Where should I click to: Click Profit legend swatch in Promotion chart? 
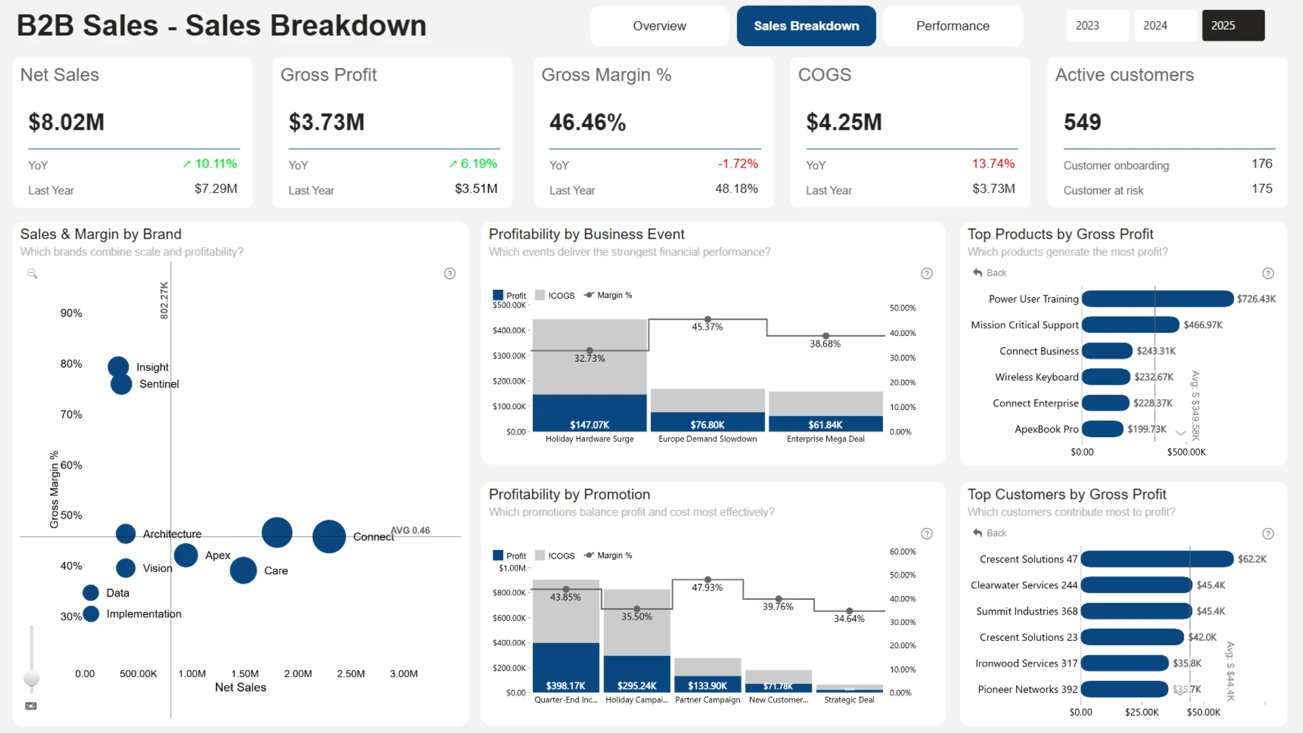click(x=498, y=555)
